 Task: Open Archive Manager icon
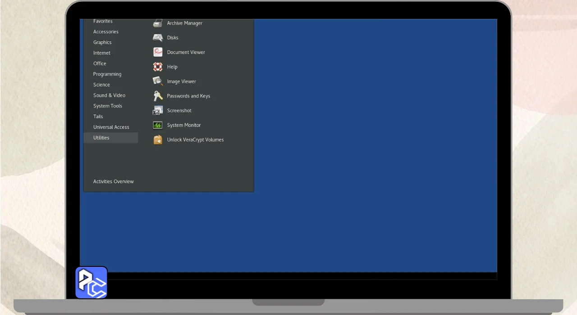(158, 23)
